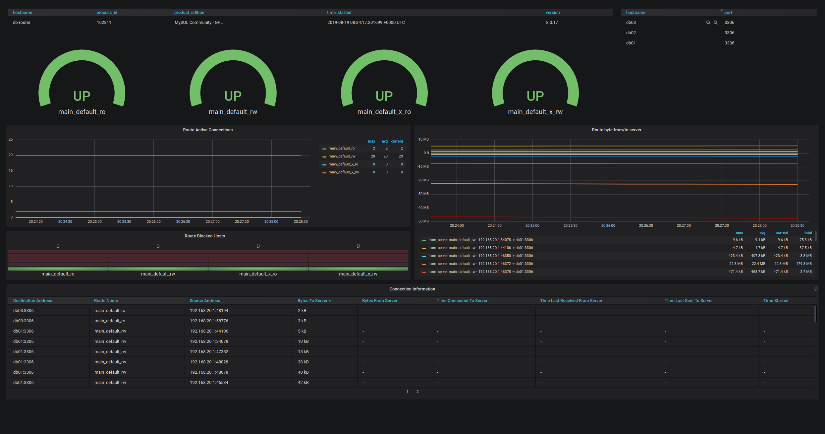Sort destinations table by port header
Viewport: 825px width, 434px height.
tap(728, 13)
